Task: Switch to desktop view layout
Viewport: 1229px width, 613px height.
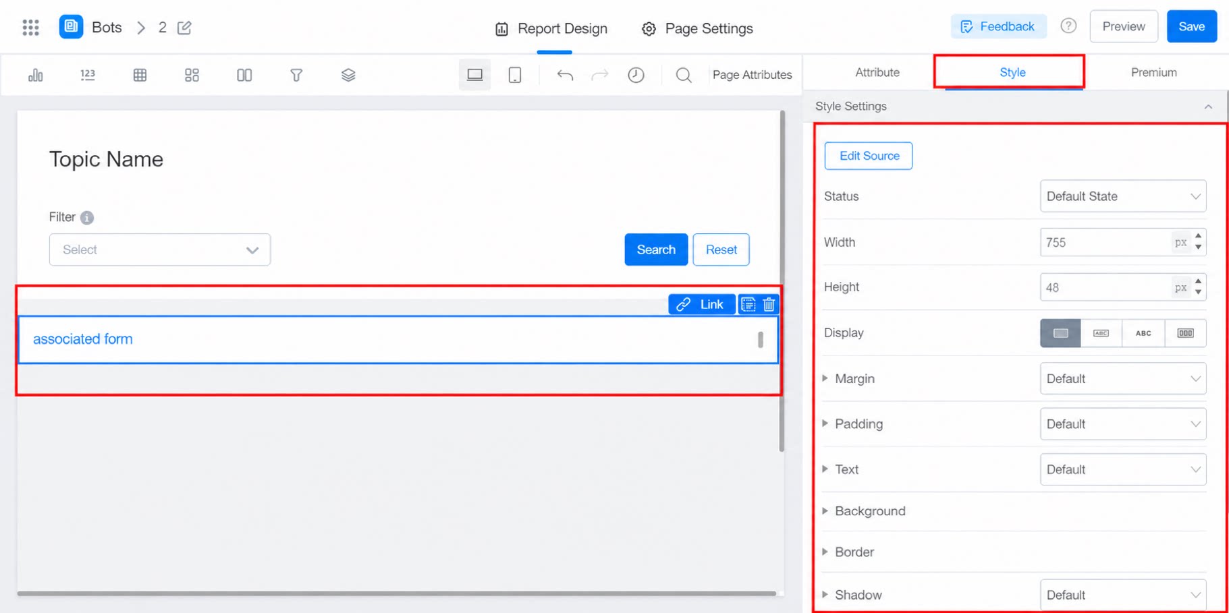Action: (x=475, y=75)
